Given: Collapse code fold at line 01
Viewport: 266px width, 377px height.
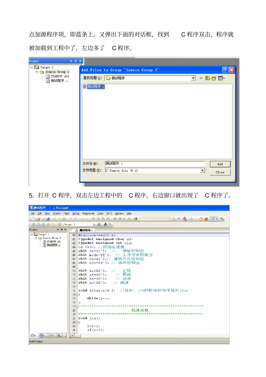Looking at the screenshot, I should point(77,235).
